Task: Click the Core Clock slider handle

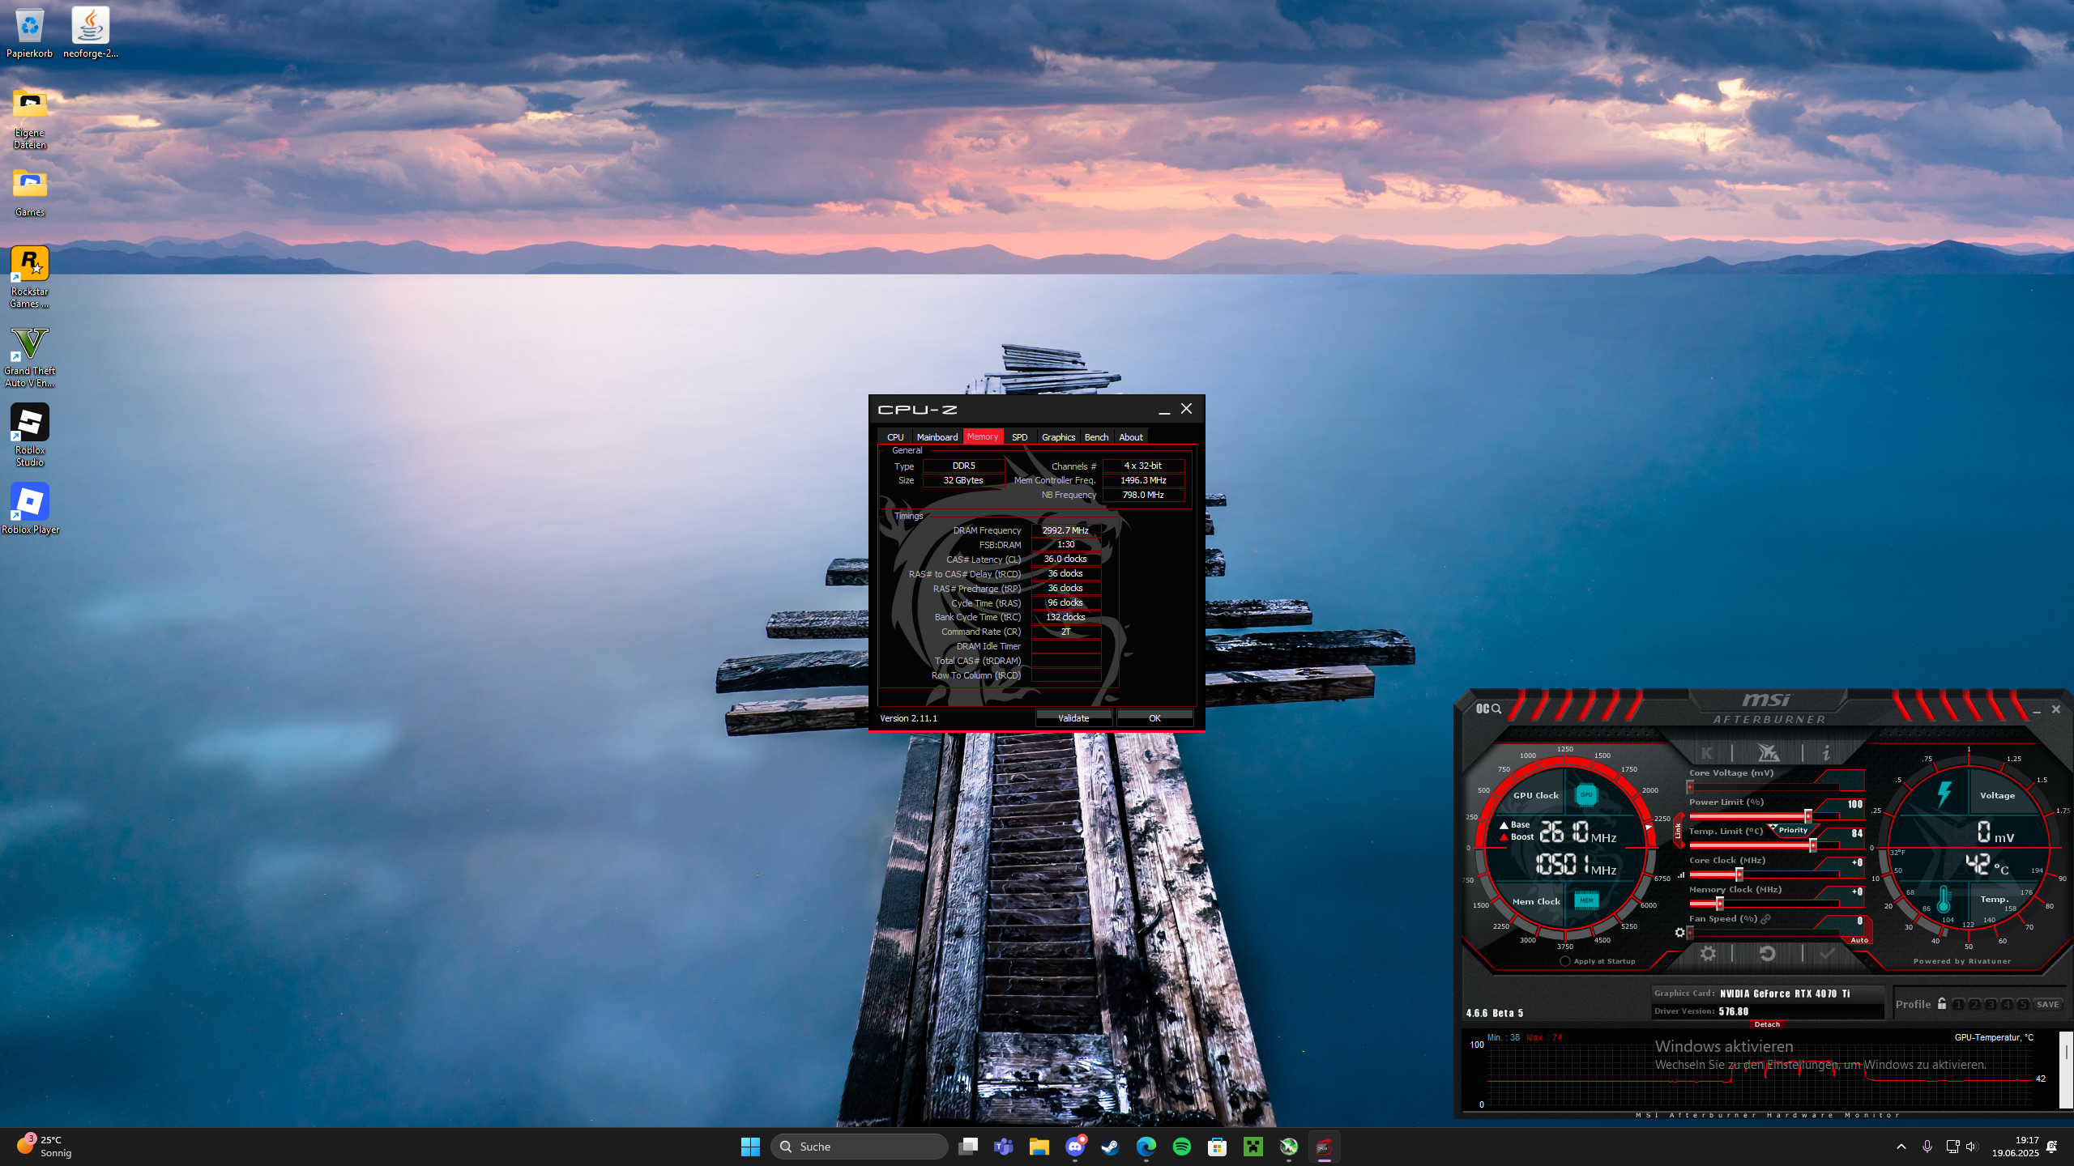Action: click(x=1739, y=874)
